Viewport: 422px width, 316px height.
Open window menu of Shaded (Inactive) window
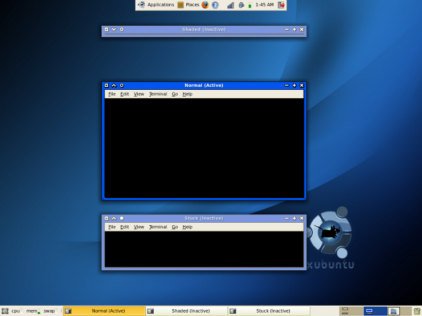[x=106, y=29]
